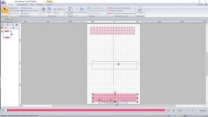Pin the sewing order panel

tap(15, 22)
